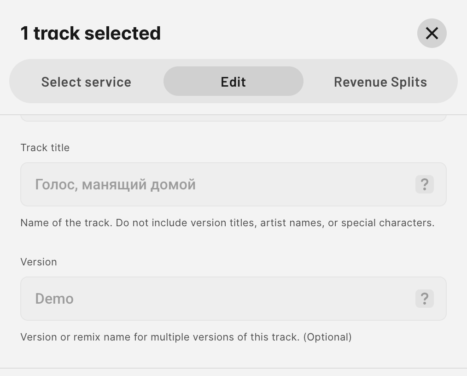The image size is (467, 376).
Task: Click the track naming guideline text
Action: pos(227,223)
